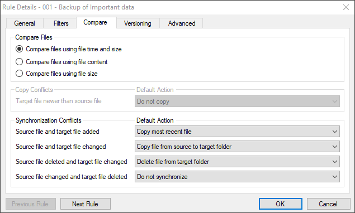Expand 'Source file and target file changed' dropdown
Viewport: 355px width, 213px height.
point(237,147)
